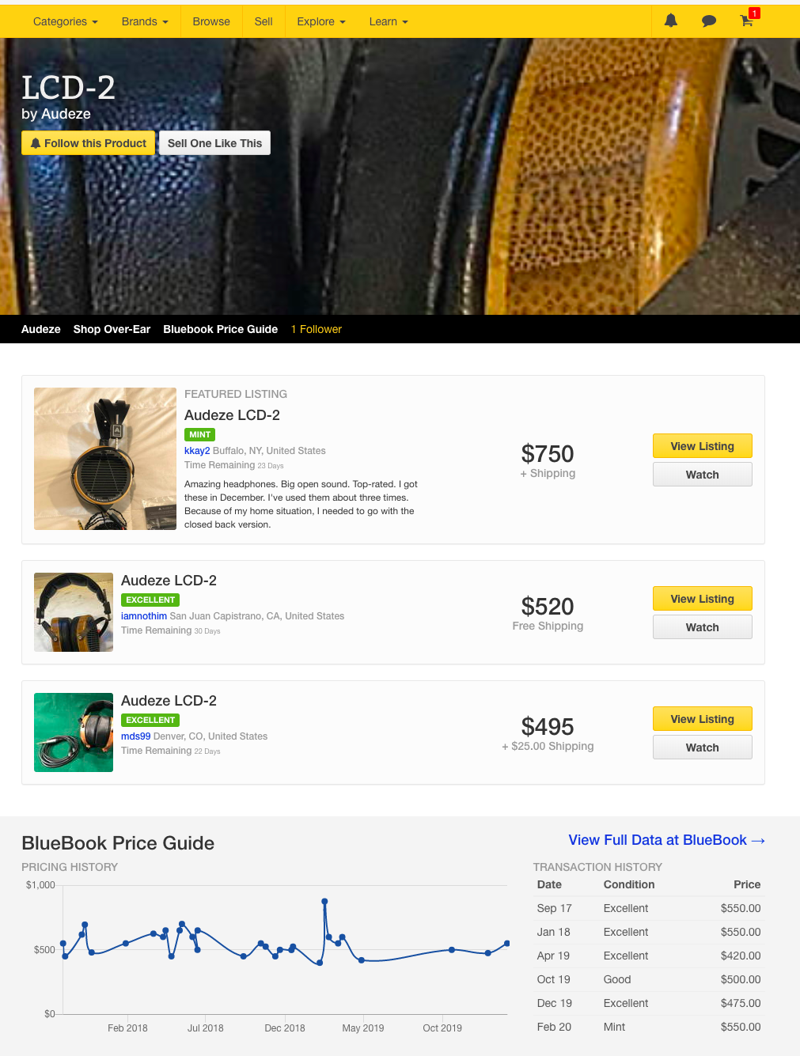Open seller profile kkay2

tap(197, 451)
